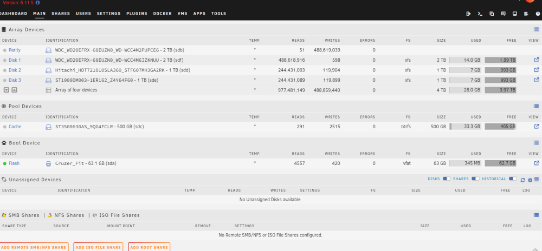This screenshot has width=542, height=251.
Task: Open the DOCKER tab
Action: pos(163,14)
